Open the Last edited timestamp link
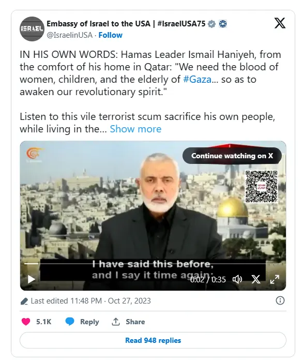This screenshot has height=363, width=303. 90,301
